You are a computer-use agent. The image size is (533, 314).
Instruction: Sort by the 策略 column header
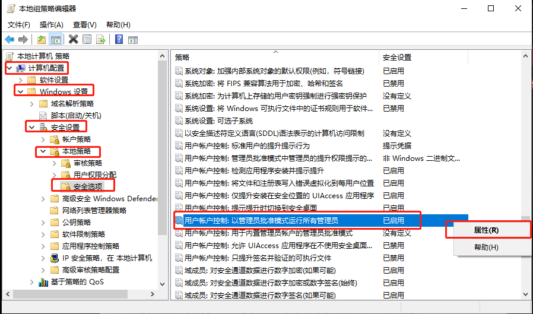(x=276, y=58)
